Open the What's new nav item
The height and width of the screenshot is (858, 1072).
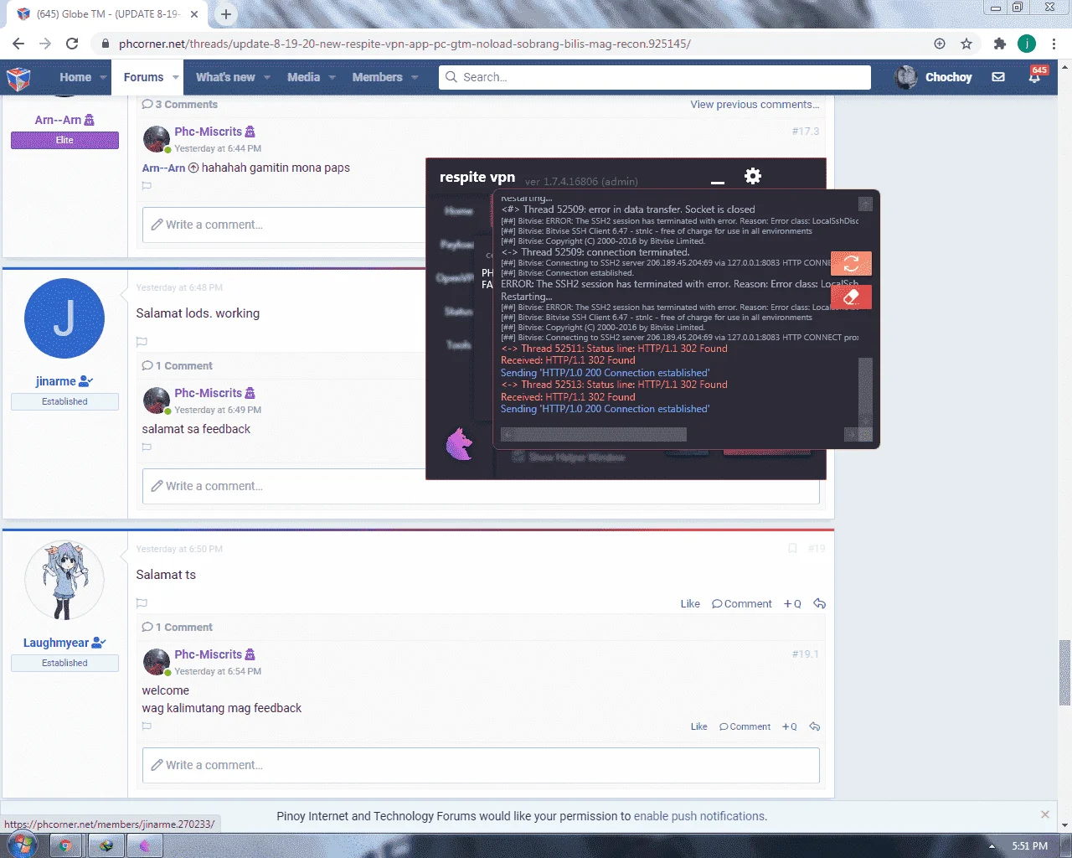pos(225,77)
